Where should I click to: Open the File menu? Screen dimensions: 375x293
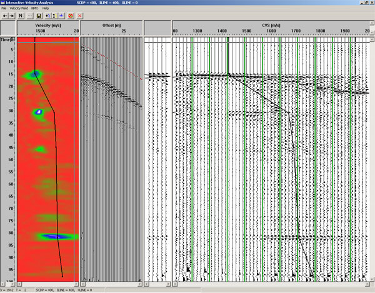[x=4, y=8]
